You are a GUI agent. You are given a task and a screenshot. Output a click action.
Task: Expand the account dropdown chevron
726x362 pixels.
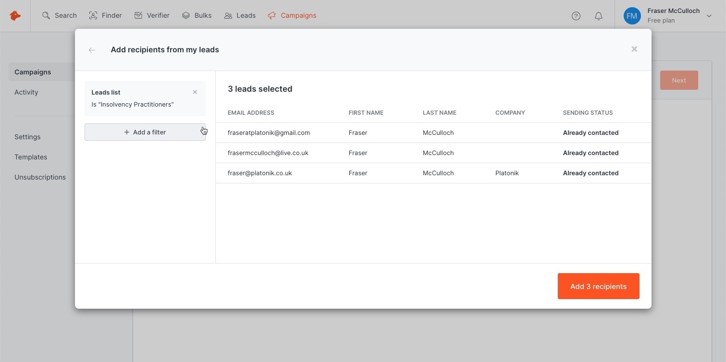pyautogui.click(x=709, y=16)
